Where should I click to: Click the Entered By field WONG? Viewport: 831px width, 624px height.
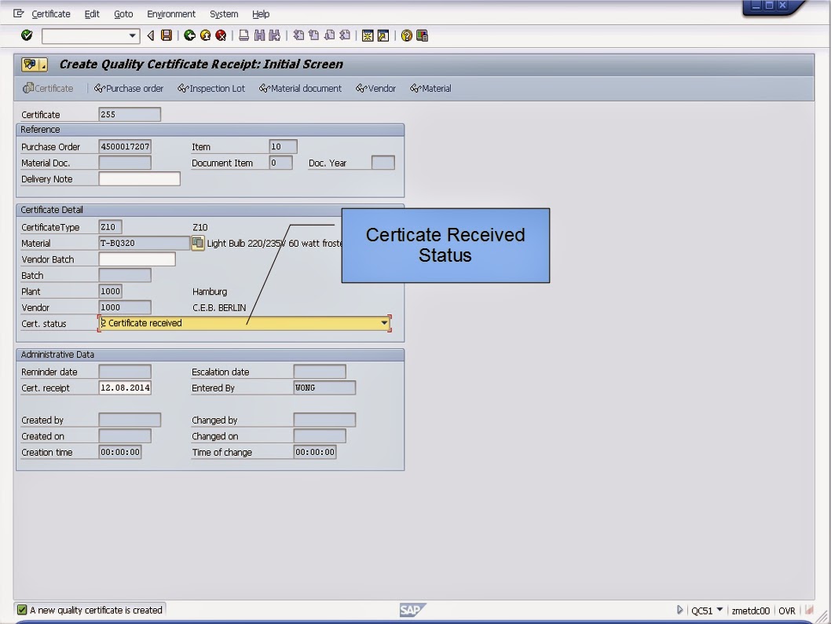point(324,388)
